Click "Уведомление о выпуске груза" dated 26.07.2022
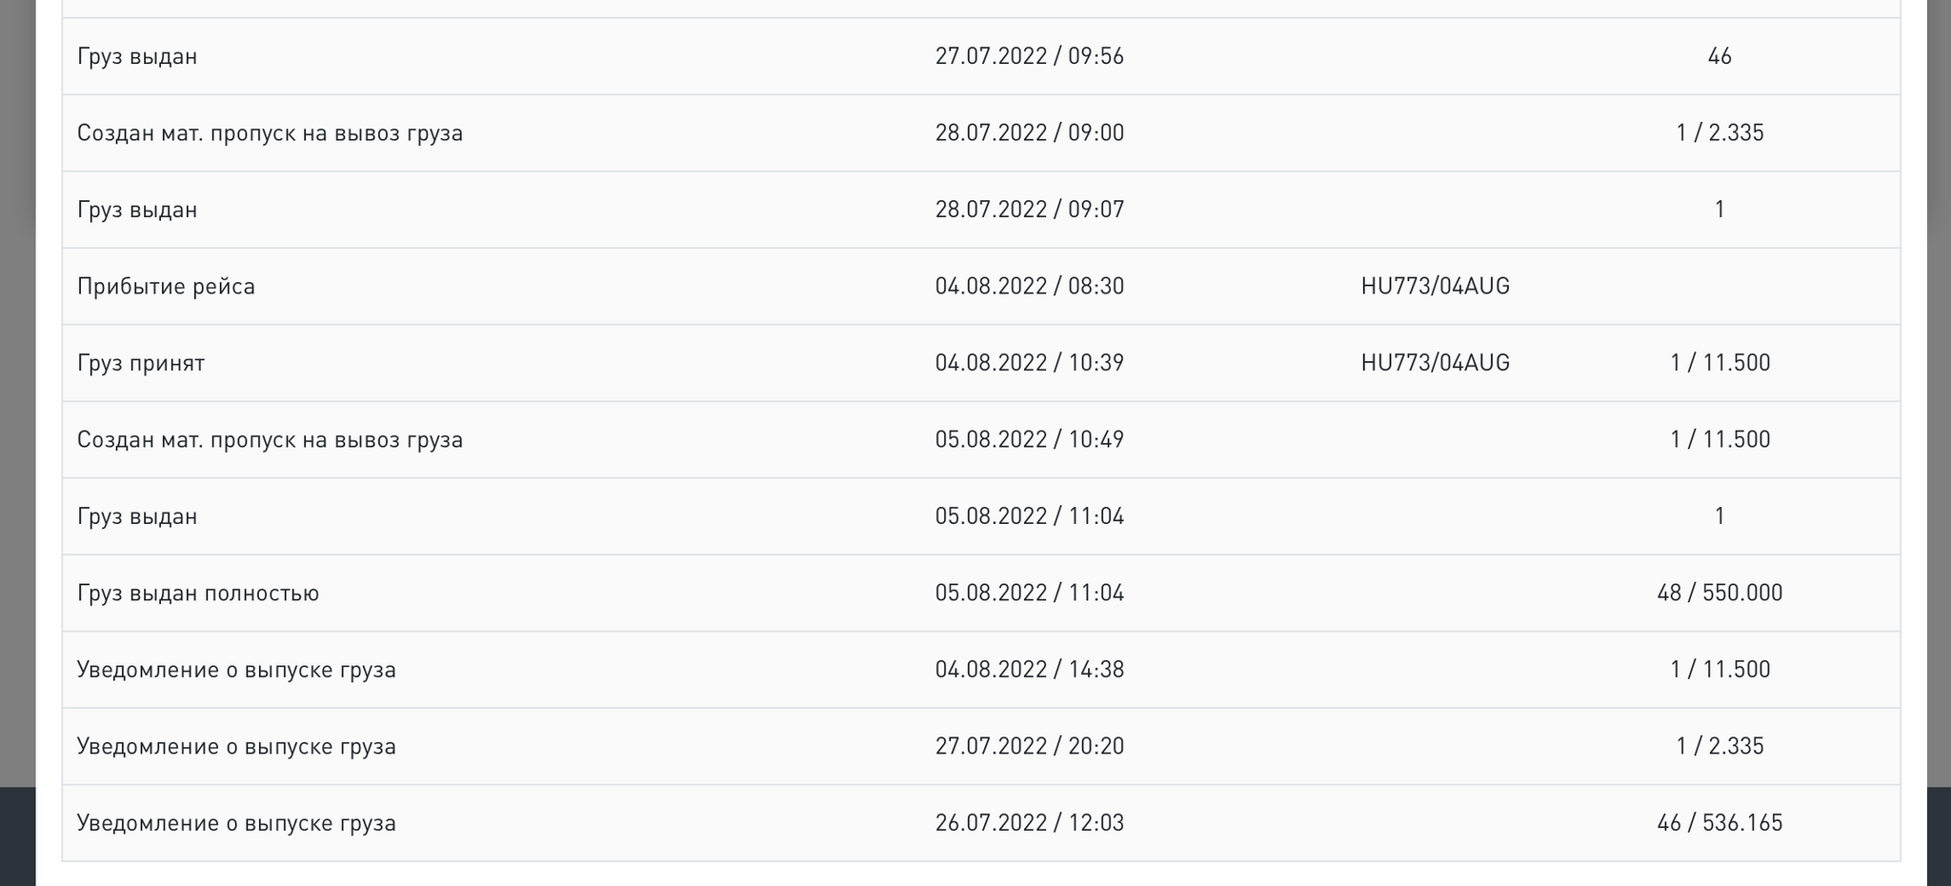The image size is (1951, 886). click(x=236, y=823)
